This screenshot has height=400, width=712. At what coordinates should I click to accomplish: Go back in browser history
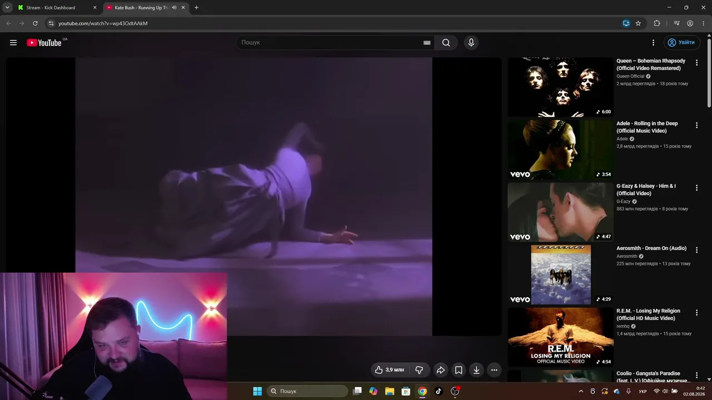(8, 23)
